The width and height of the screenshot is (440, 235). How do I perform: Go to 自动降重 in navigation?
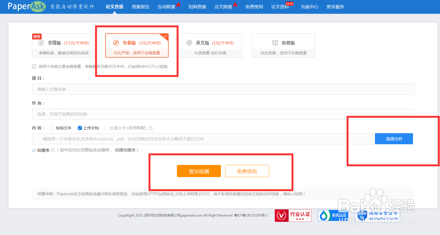166,7
